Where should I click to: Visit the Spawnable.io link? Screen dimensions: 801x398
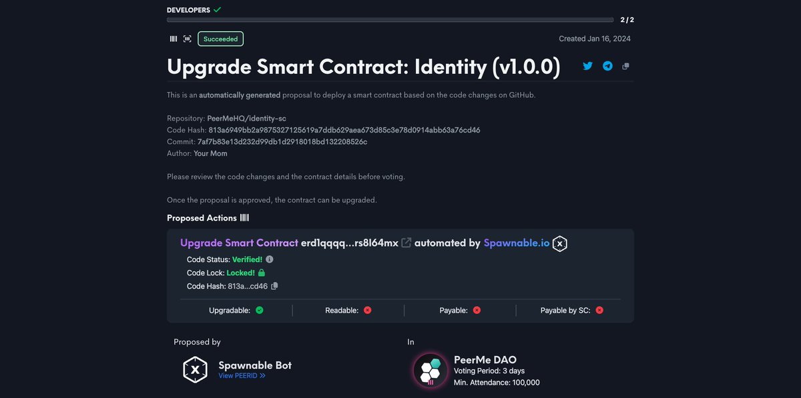(x=517, y=243)
